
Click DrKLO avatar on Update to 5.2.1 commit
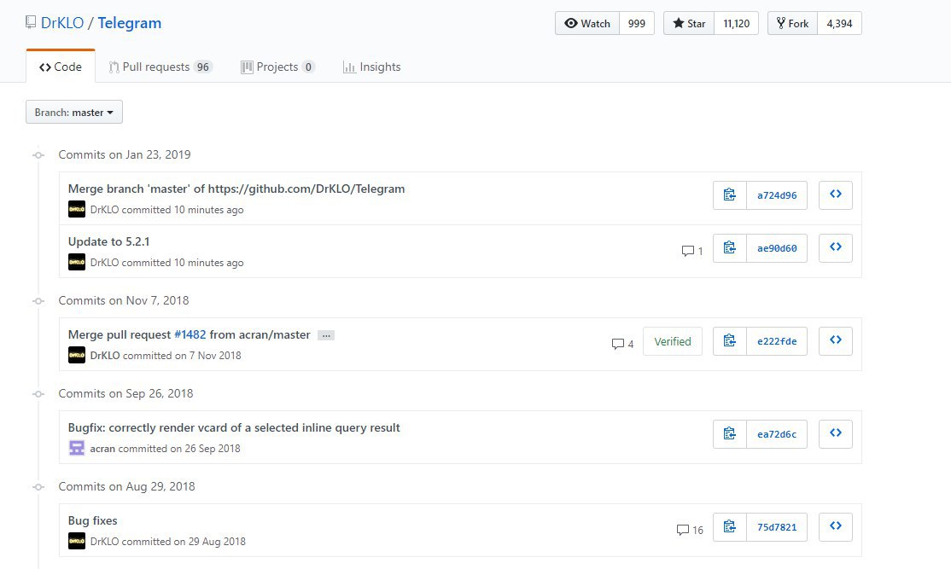pyautogui.click(x=77, y=262)
